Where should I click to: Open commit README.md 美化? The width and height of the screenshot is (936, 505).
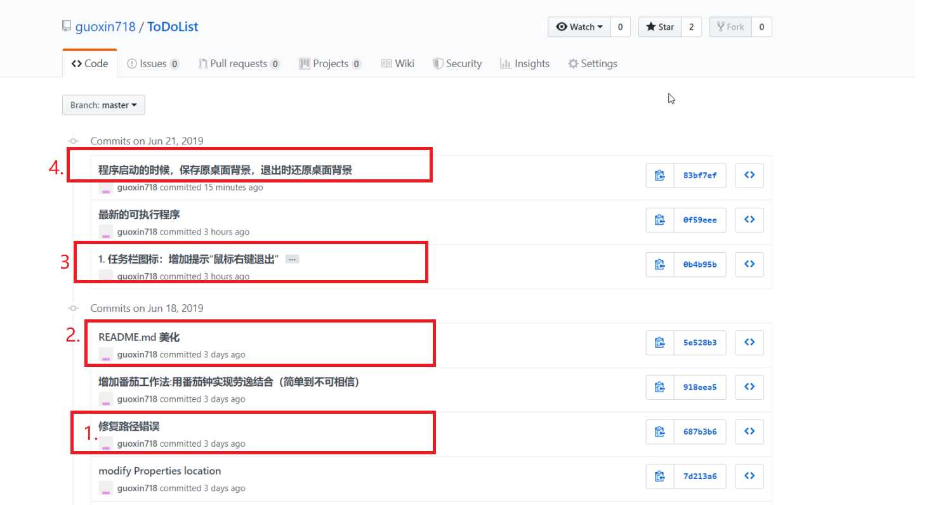[139, 337]
